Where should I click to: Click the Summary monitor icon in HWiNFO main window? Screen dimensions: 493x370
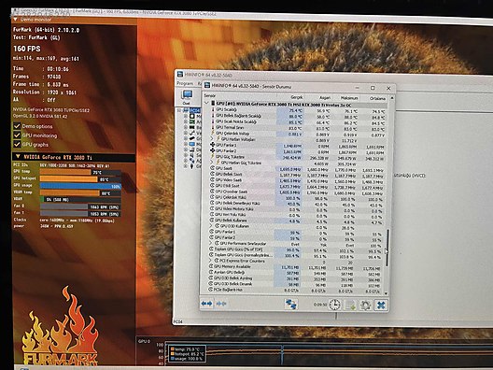(187, 95)
